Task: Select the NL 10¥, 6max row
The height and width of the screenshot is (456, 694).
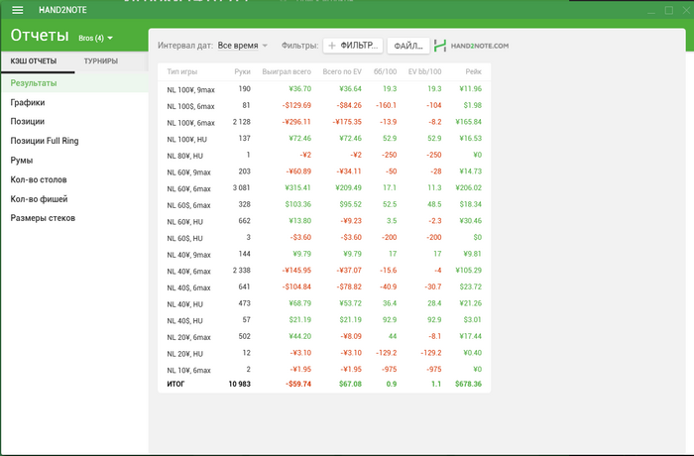Action: pos(324,370)
